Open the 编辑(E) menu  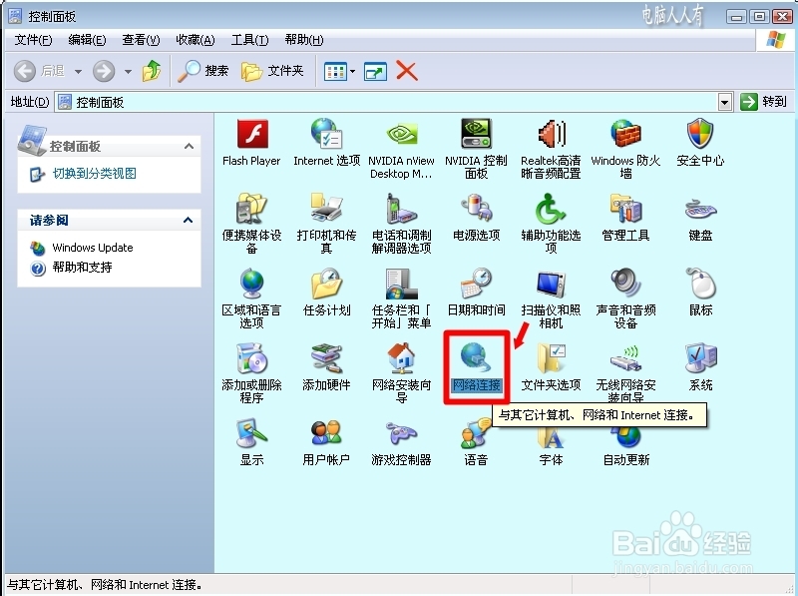[x=87, y=40]
